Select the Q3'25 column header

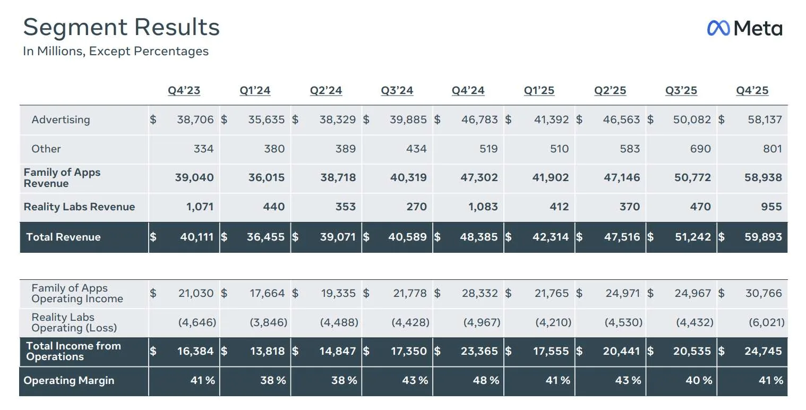[681, 90]
